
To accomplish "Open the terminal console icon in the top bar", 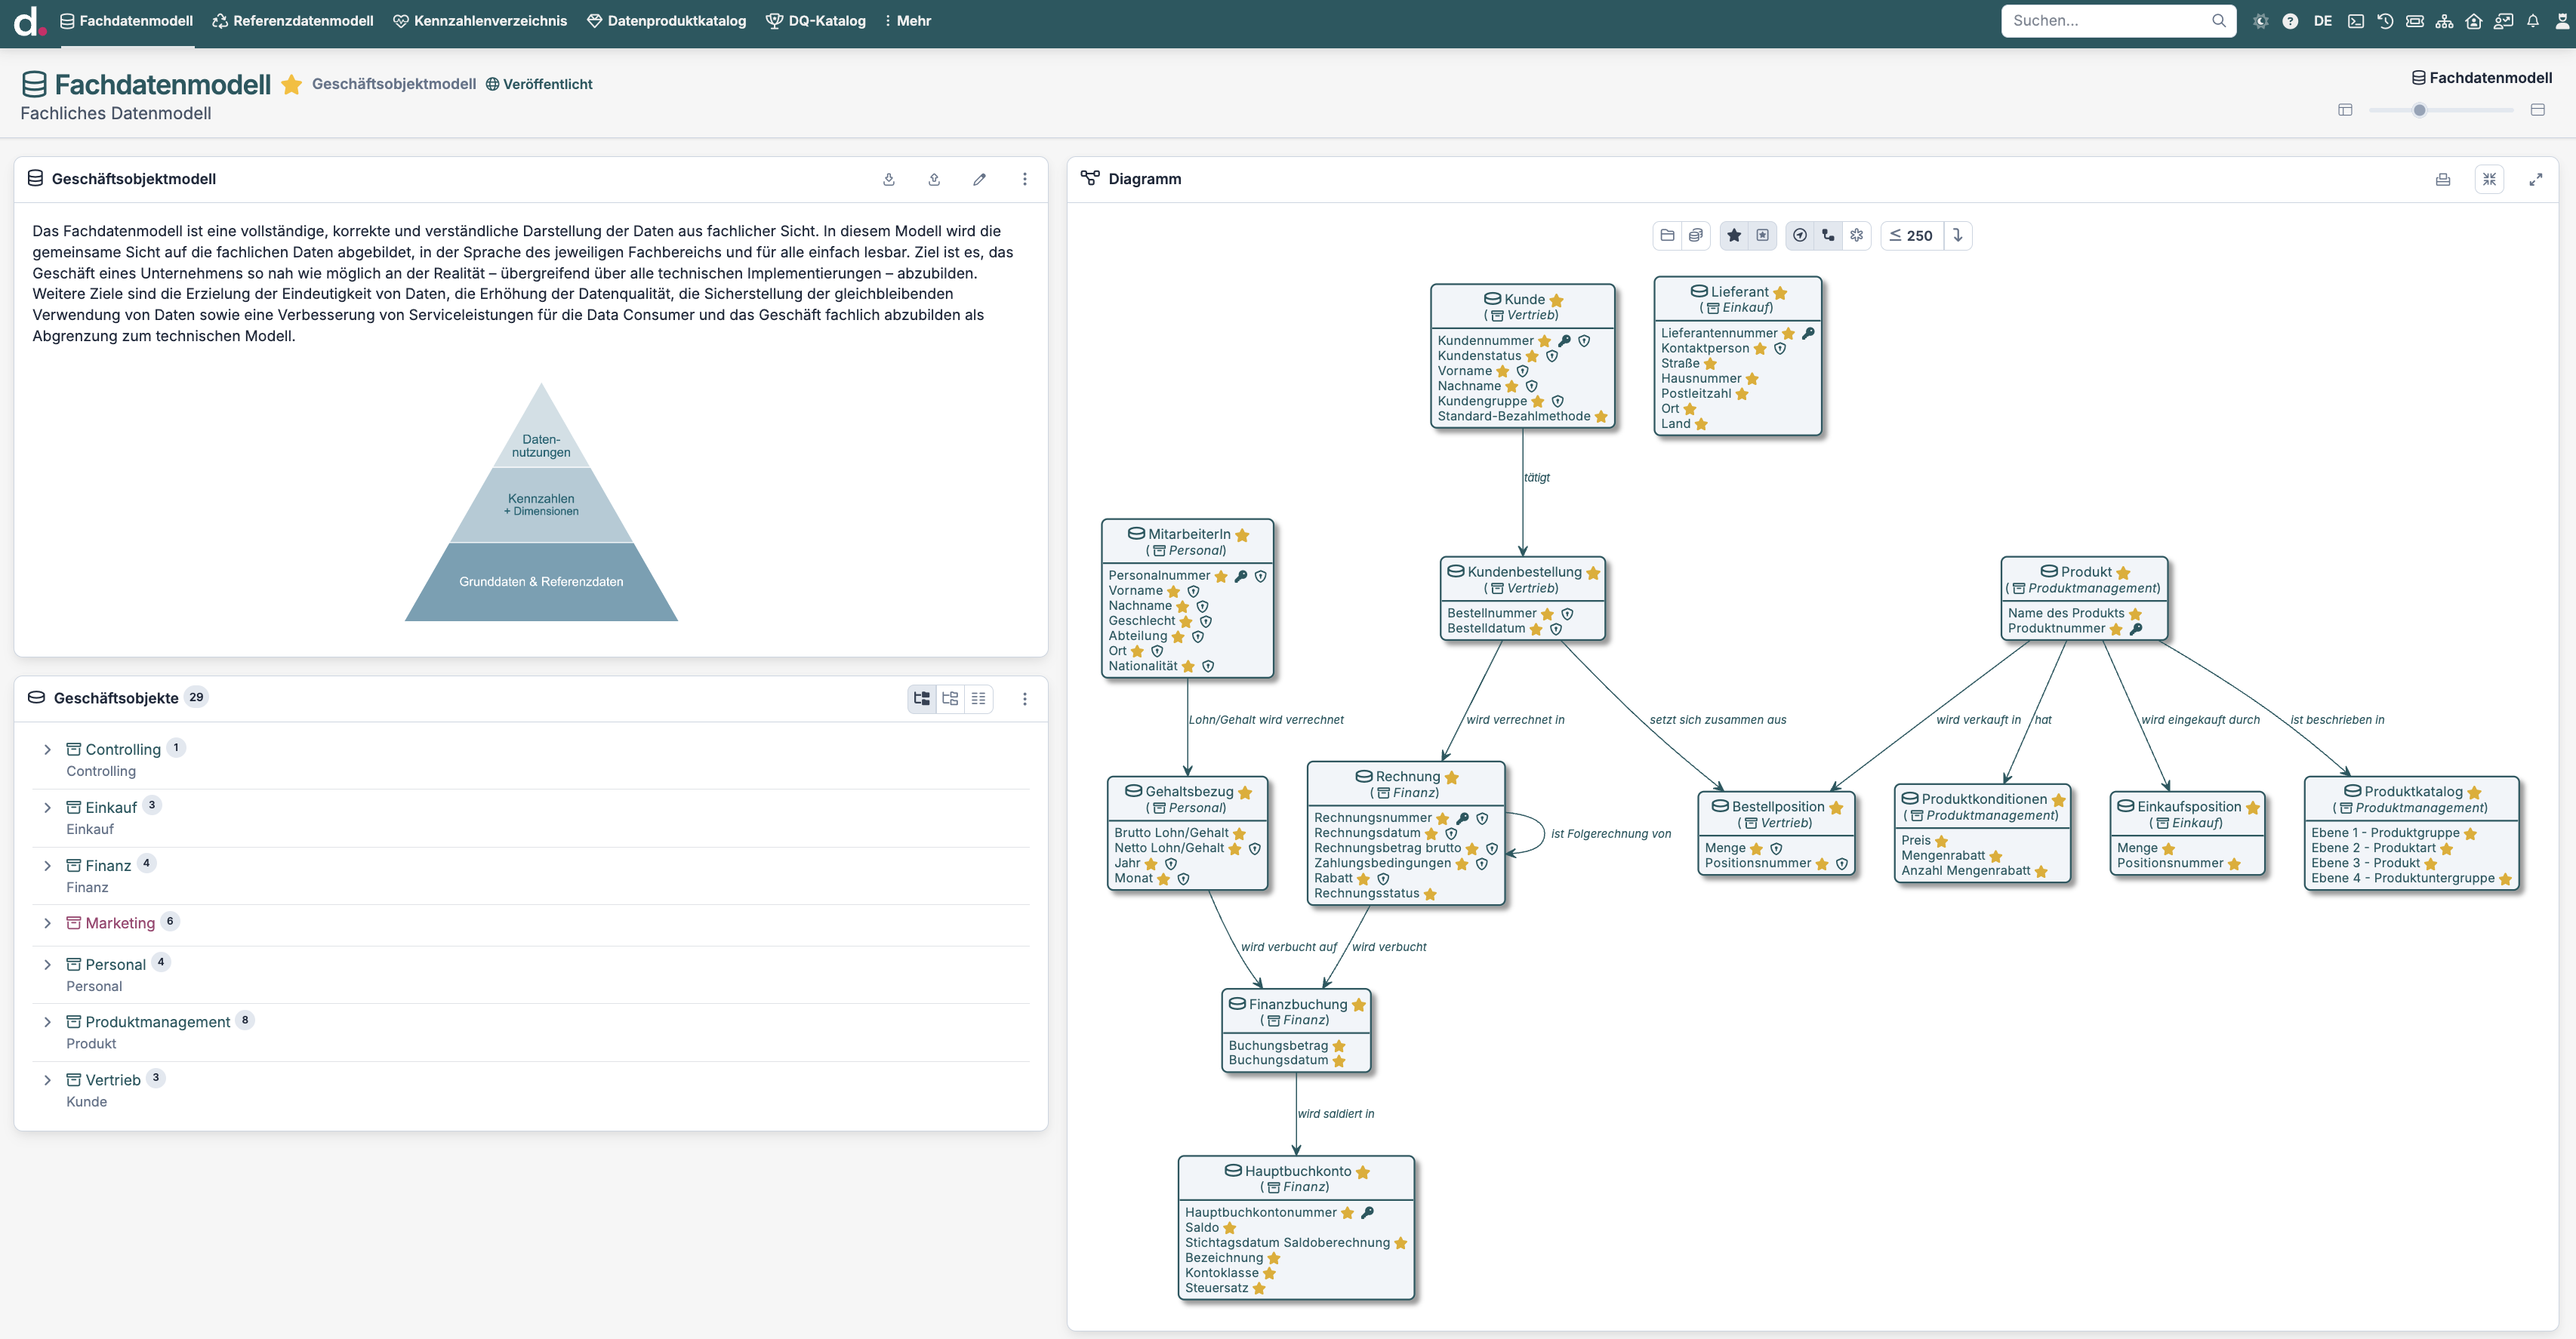I will [x=2356, y=21].
